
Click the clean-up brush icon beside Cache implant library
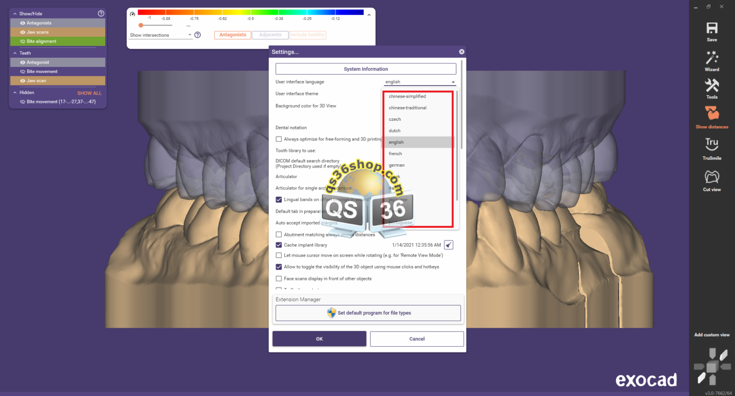[x=448, y=245]
